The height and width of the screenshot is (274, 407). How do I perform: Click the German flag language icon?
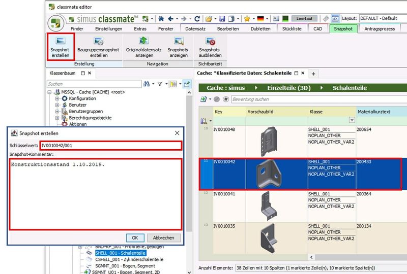(260, 19)
